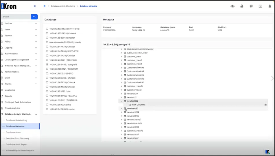Collapse Database Activity Monitoring menu

(x=36, y=114)
